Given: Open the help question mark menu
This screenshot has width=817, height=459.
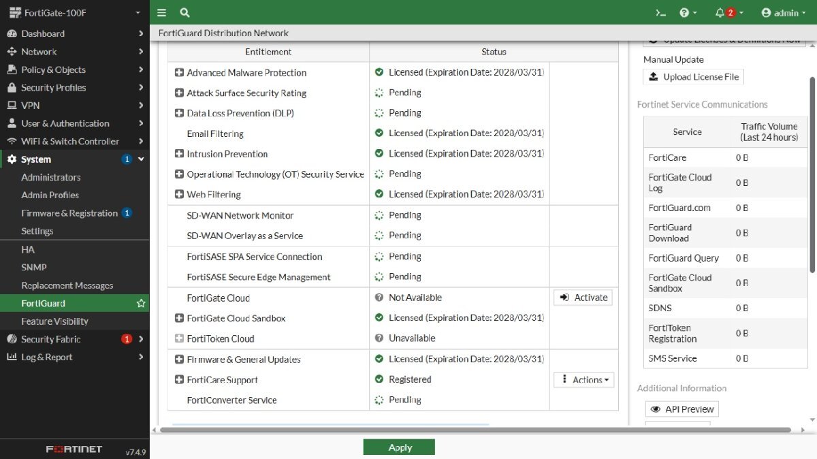Looking at the screenshot, I should click(x=688, y=12).
